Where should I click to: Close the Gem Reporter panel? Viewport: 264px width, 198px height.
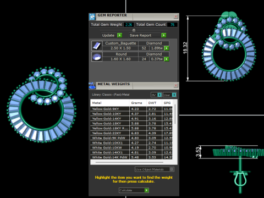tap(175, 16)
